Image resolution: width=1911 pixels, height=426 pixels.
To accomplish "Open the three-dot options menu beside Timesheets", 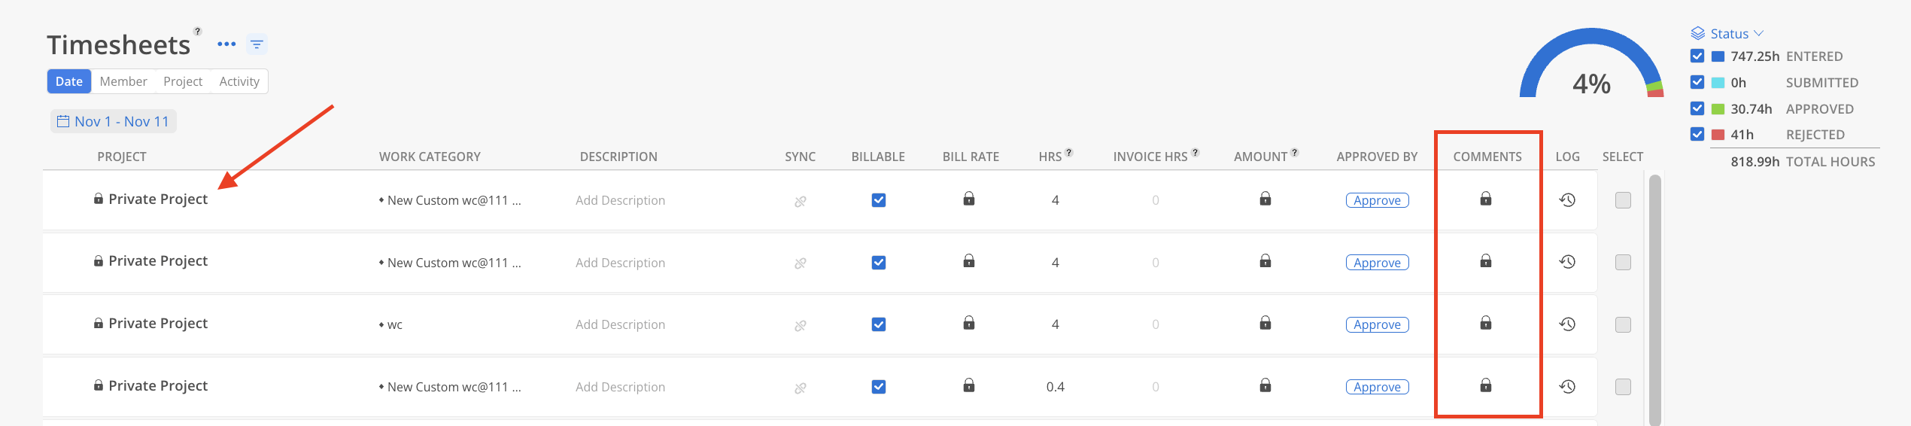I will [x=226, y=44].
